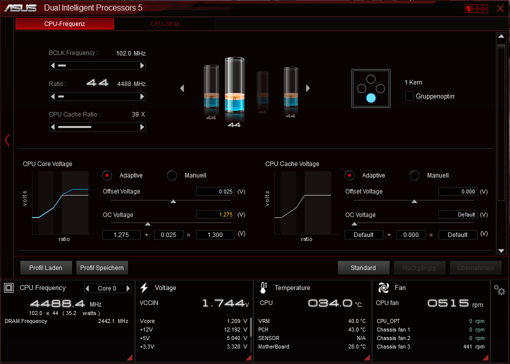
Task: Click the top core circle in diagram
Action: coord(371,79)
